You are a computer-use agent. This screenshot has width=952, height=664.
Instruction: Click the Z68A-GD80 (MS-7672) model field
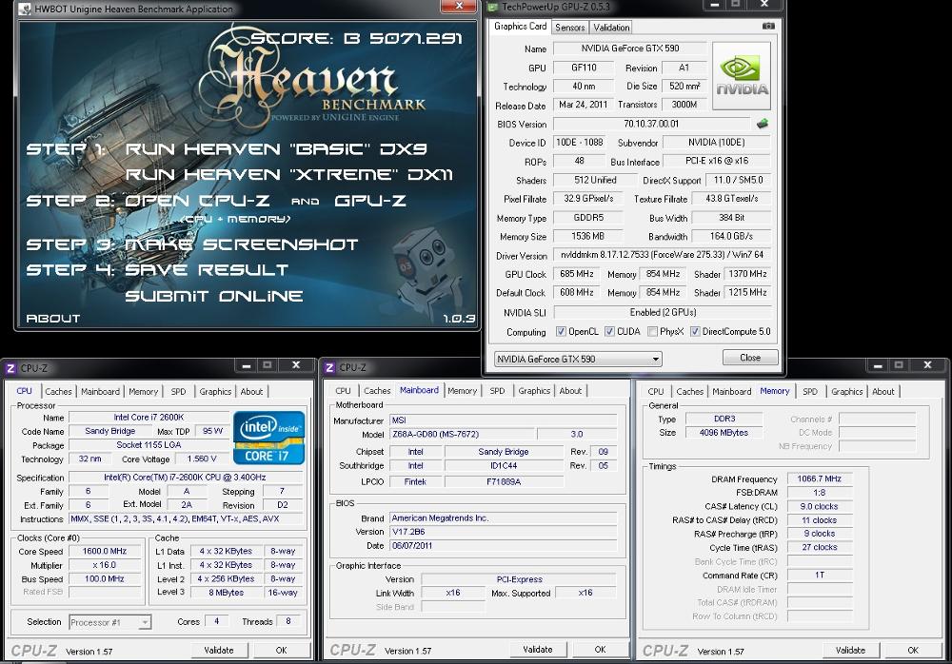click(x=462, y=434)
